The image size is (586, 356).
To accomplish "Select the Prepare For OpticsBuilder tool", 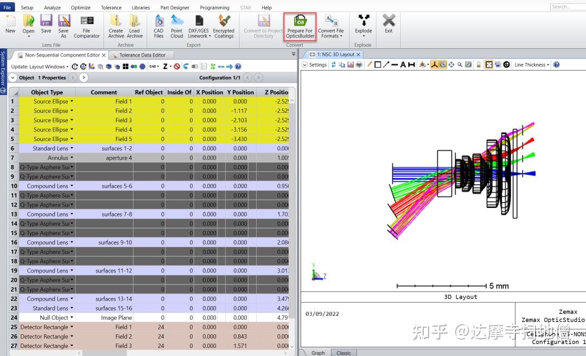I will [x=300, y=26].
